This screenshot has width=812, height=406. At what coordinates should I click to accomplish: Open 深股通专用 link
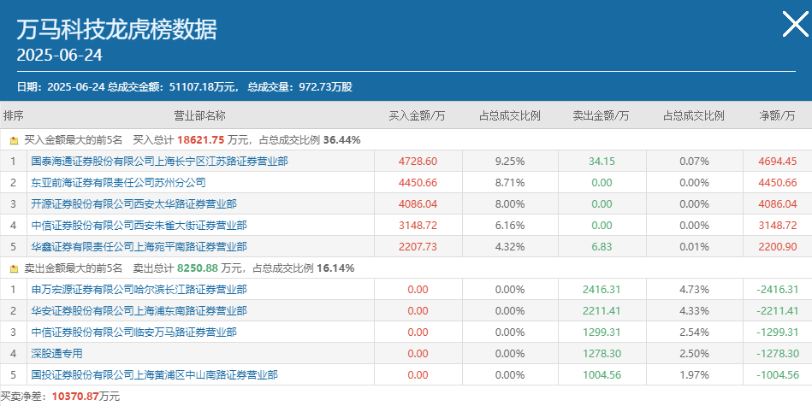coord(56,354)
